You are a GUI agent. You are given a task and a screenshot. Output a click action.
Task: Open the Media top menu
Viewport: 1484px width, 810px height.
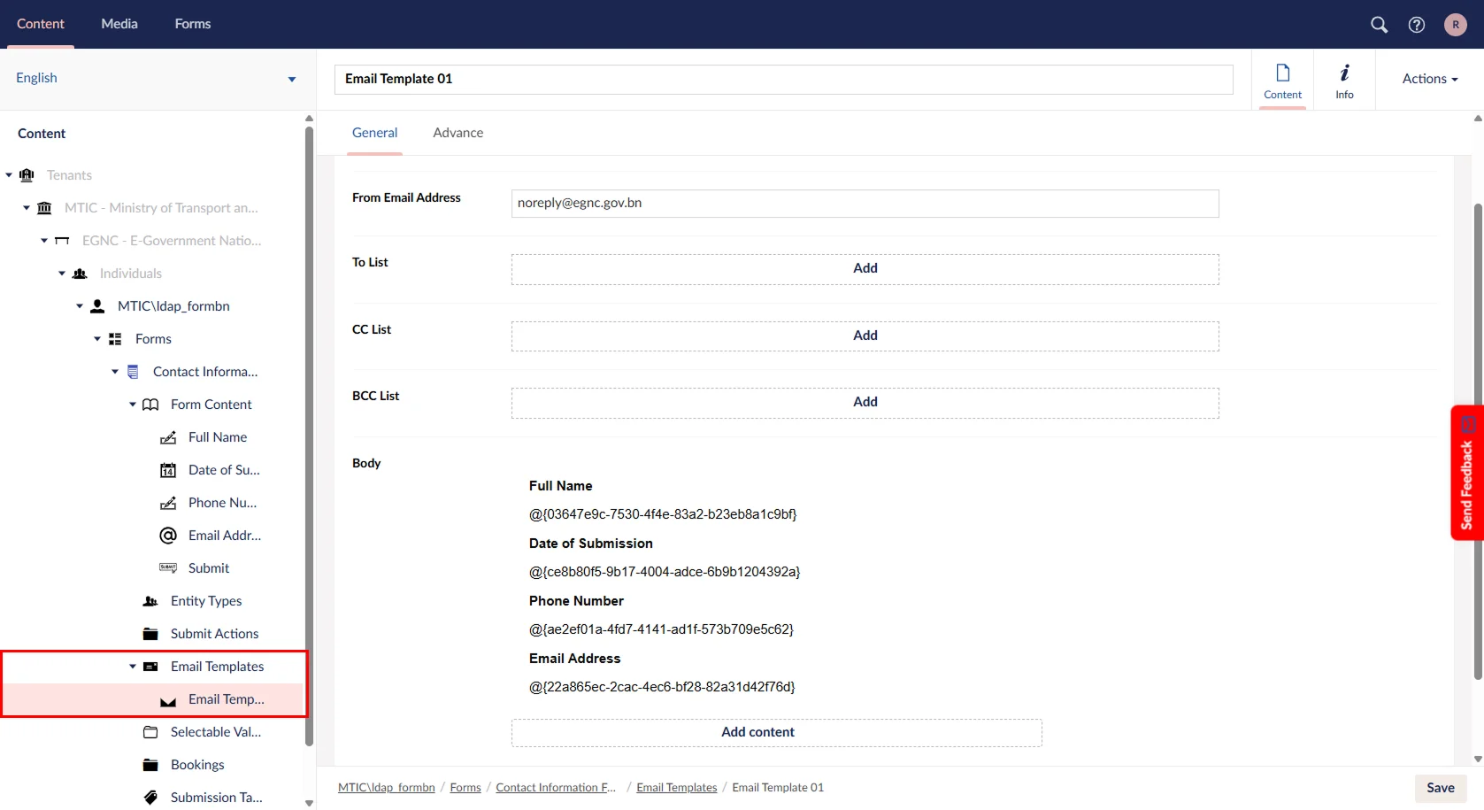click(119, 24)
